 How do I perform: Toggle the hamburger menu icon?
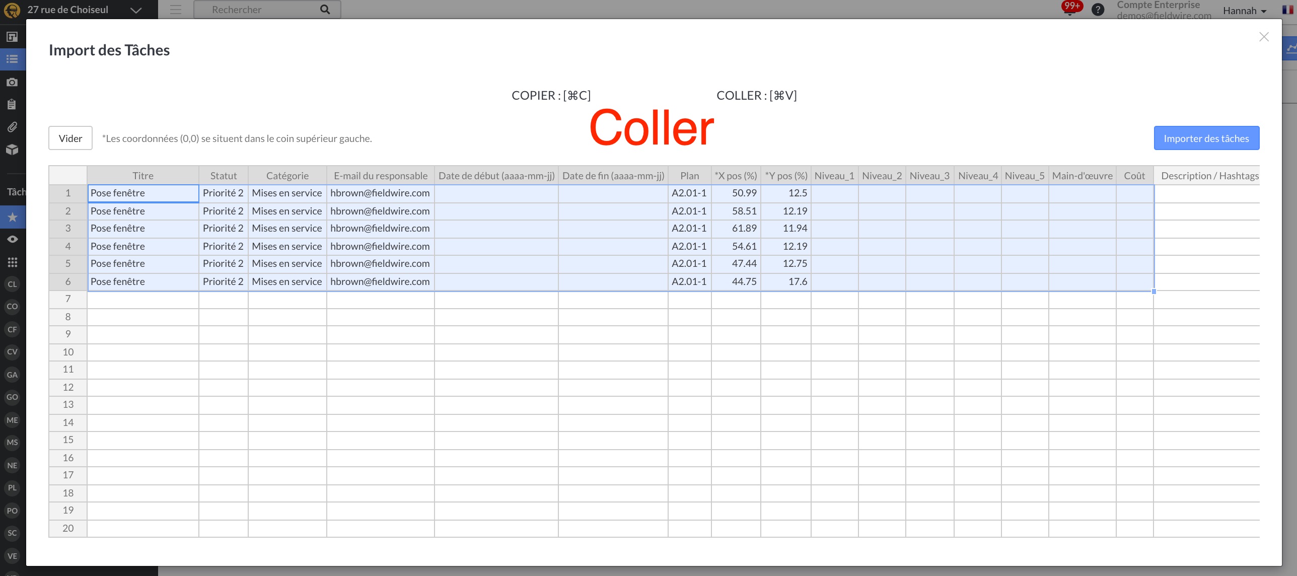[x=175, y=10]
